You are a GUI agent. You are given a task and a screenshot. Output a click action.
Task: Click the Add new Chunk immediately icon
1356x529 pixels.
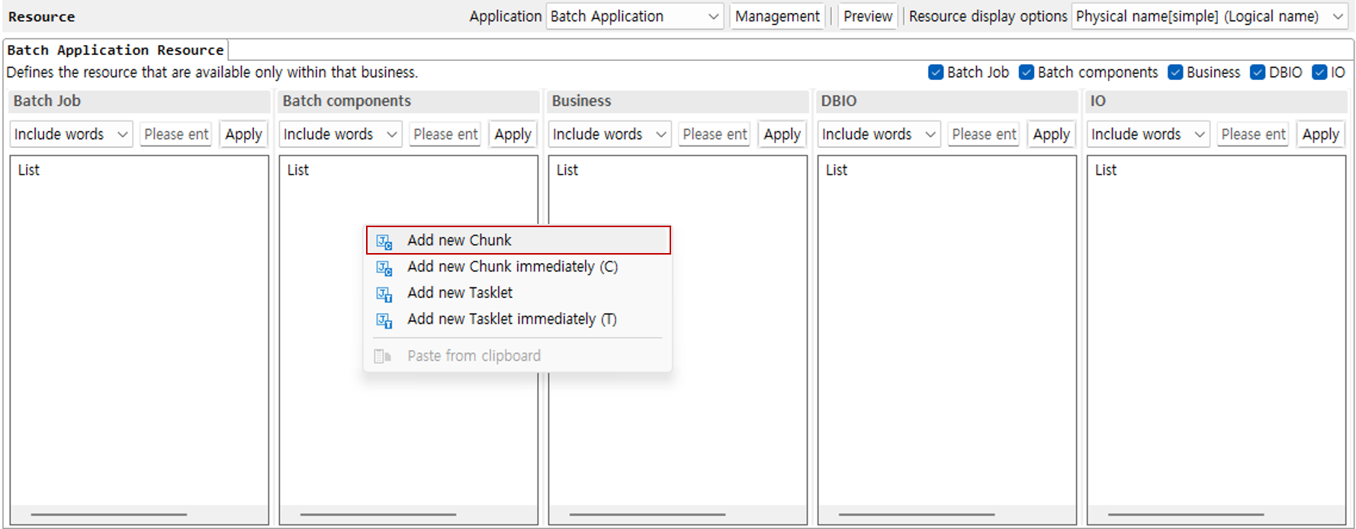coord(384,268)
